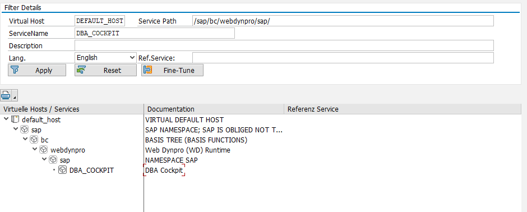Viewport: 527px width, 212px height.
Task: Click the VIRTUAL DEFAULT HOST documentation text
Action: (184, 119)
